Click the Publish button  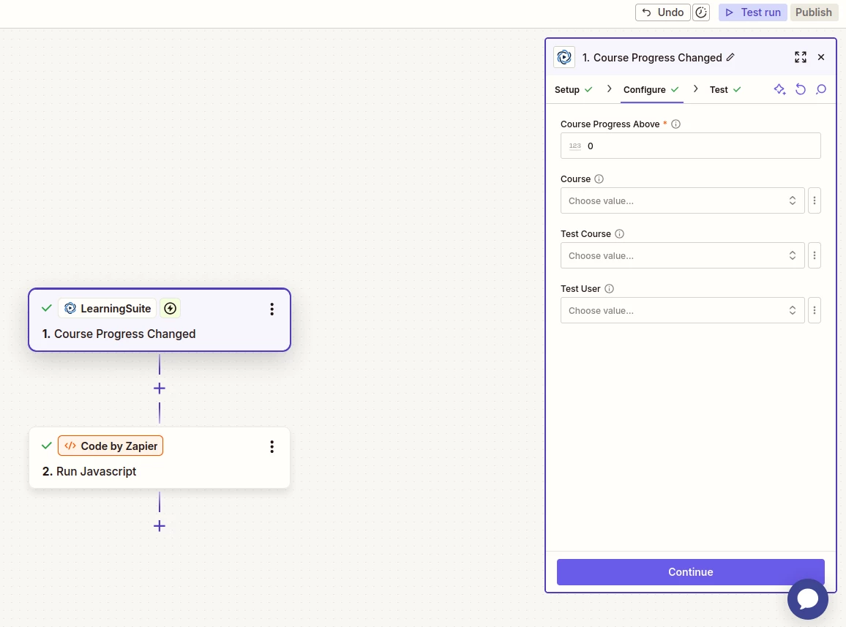(x=814, y=12)
